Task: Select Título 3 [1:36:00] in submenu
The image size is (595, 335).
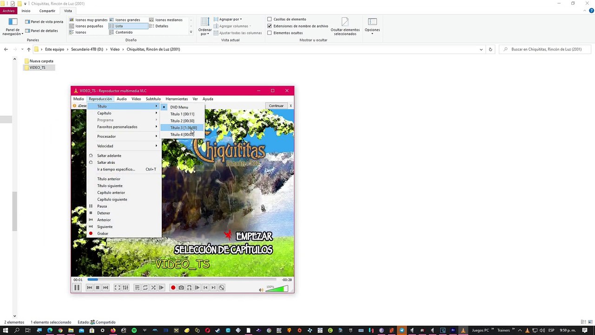Action: (x=183, y=127)
